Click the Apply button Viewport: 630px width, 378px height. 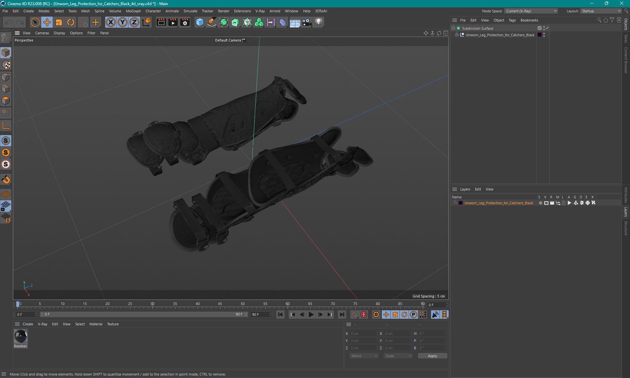click(x=432, y=356)
